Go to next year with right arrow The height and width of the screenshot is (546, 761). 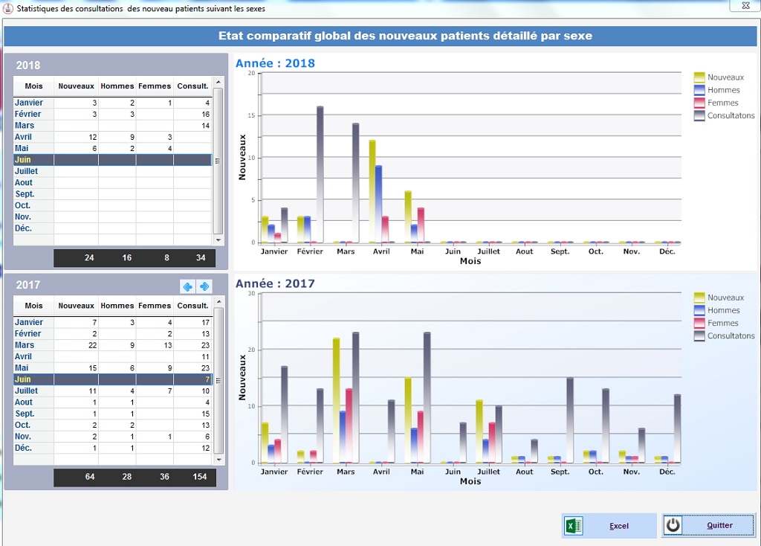click(x=204, y=286)
